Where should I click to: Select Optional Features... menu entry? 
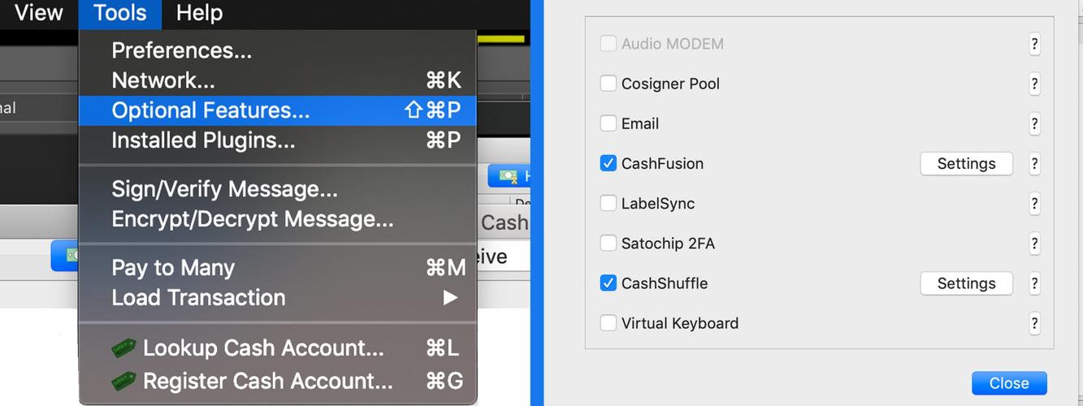pyautogui.click(x=278, y=110)
